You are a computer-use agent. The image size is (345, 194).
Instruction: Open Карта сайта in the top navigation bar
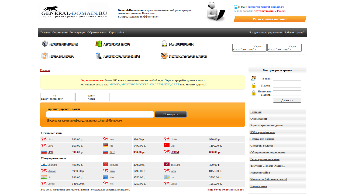116,32
